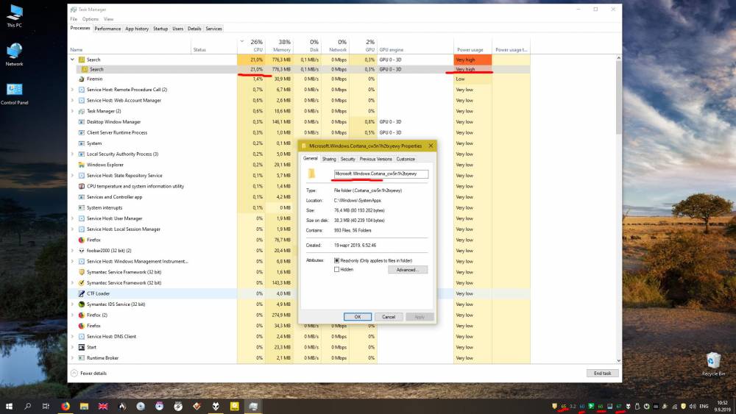Switch to the Startup tab
736x414 pixels.
pyautogui.click(x=160, y=29)
